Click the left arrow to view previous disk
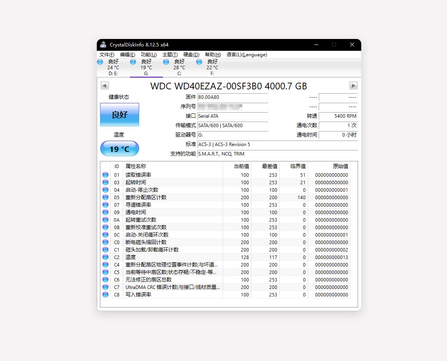This screenshot has width=447, height=361. click(x=104, y=85)
